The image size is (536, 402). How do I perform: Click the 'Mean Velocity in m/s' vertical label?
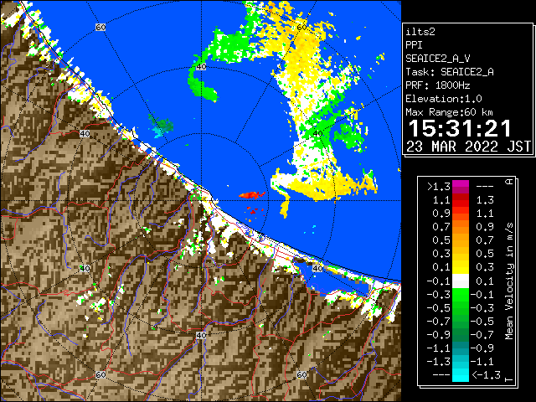509,281
